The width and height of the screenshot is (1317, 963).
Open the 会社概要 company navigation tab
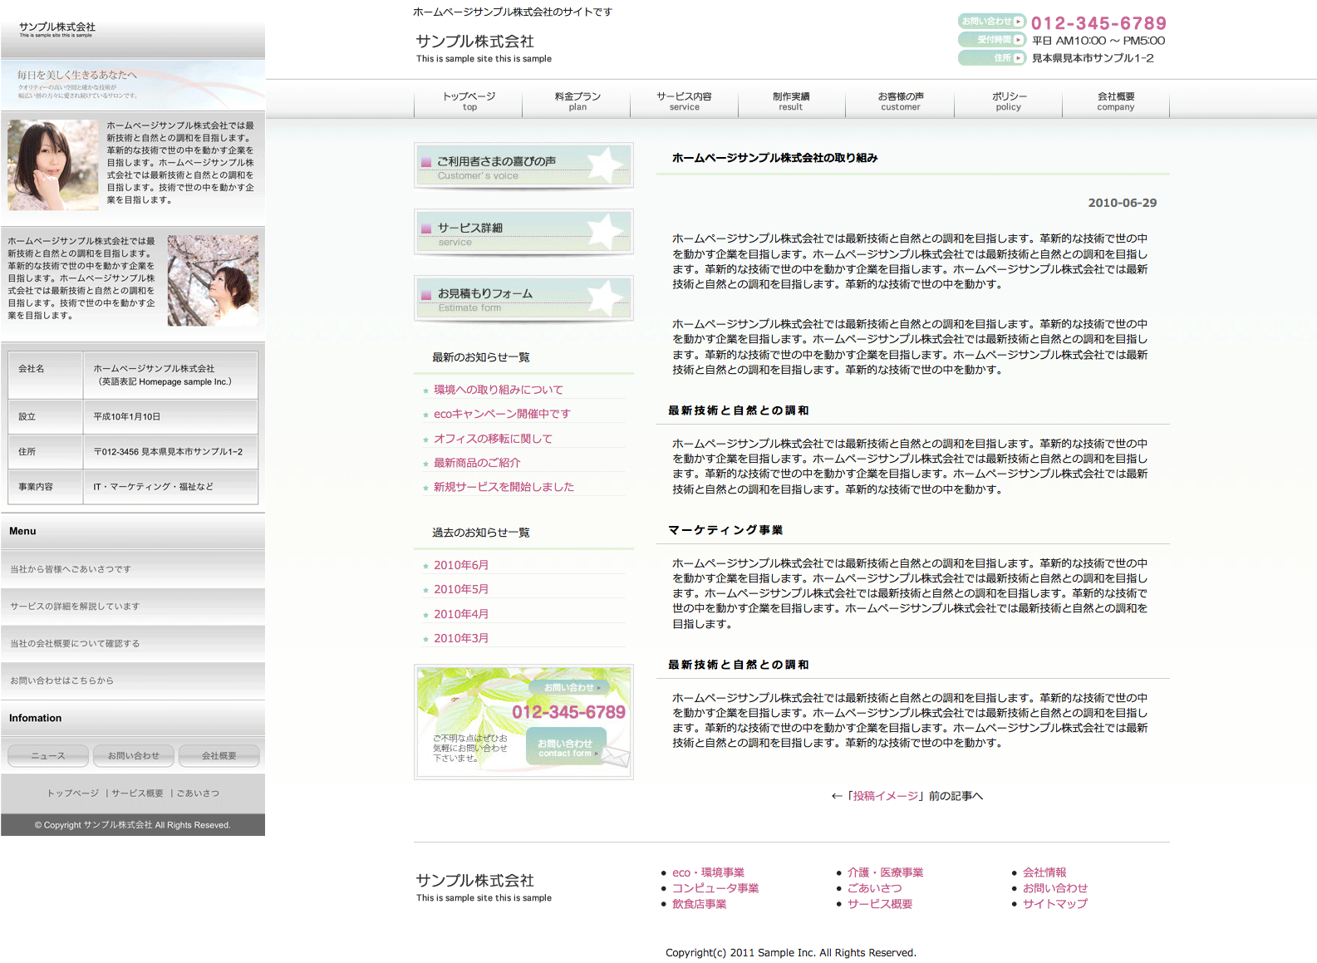pos(1115,101)
